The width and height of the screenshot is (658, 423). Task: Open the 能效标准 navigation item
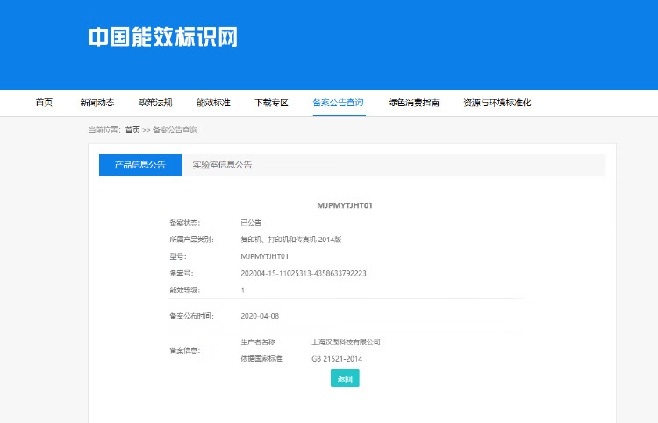click(x=213, y=103)
